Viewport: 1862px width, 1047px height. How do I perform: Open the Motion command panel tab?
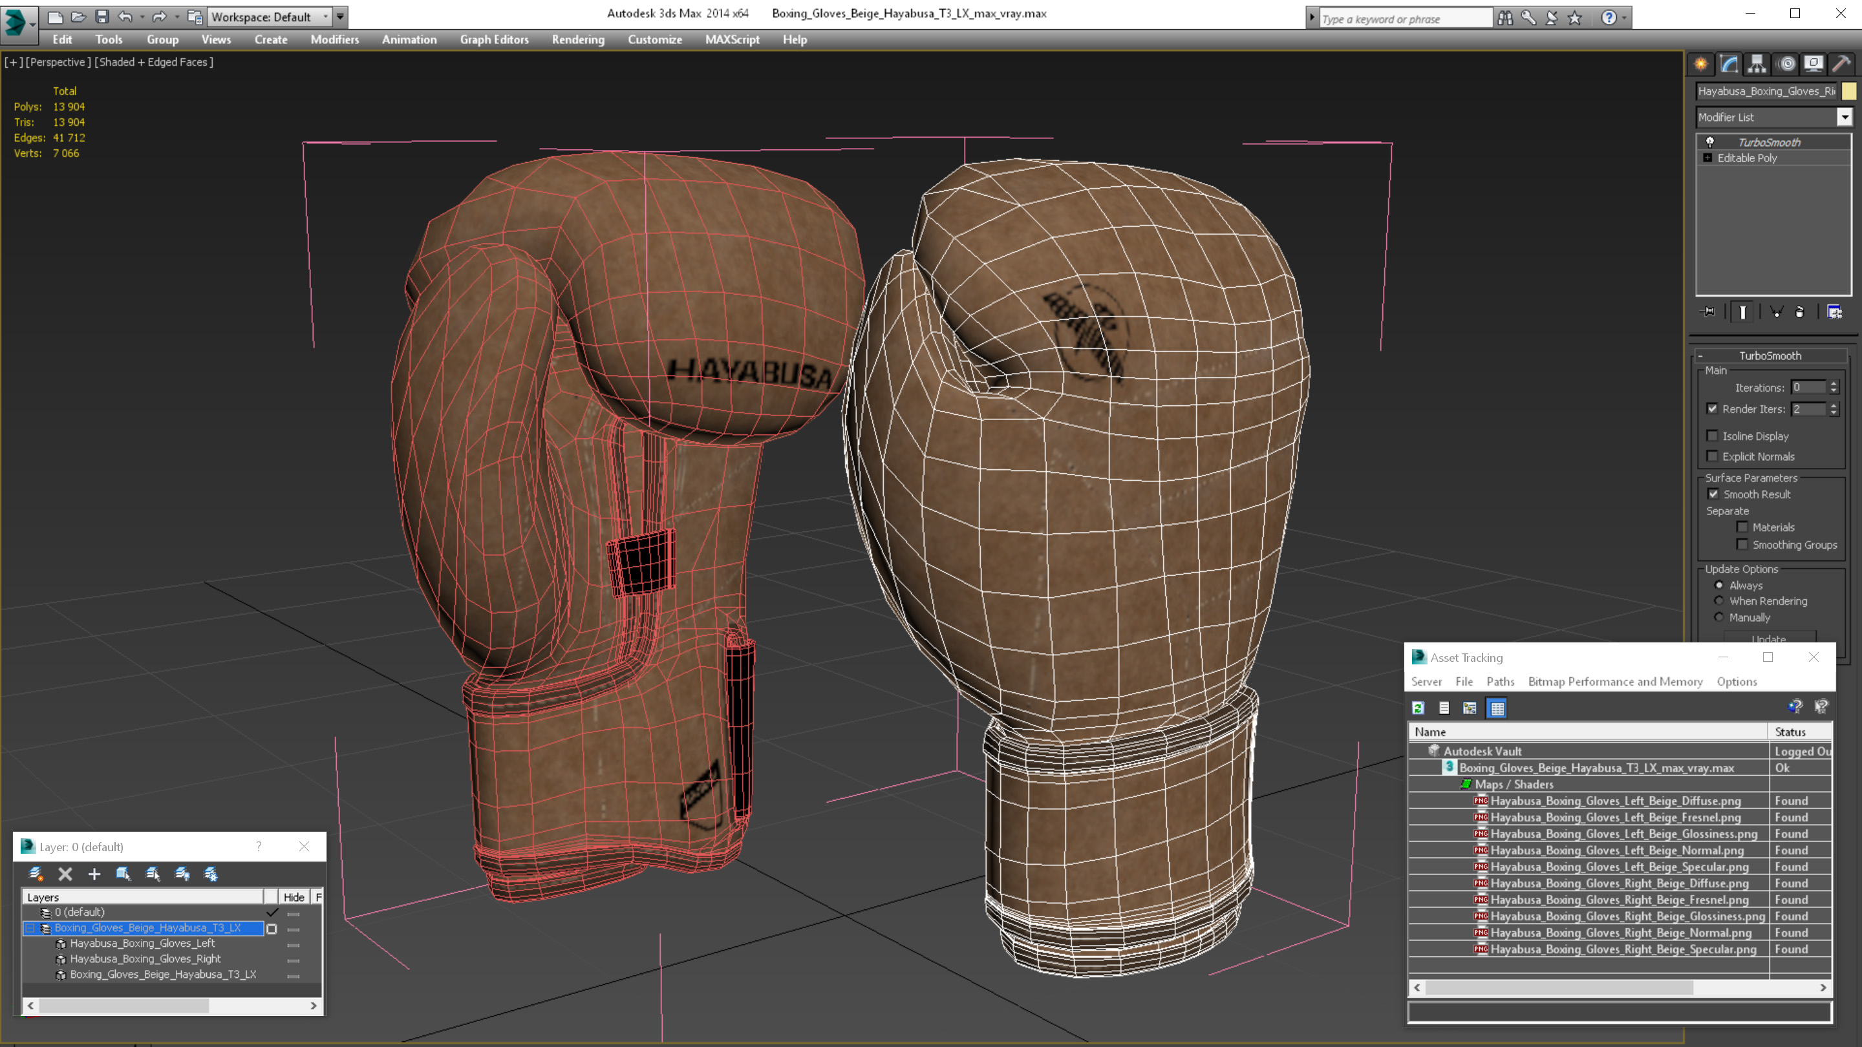1786,65
